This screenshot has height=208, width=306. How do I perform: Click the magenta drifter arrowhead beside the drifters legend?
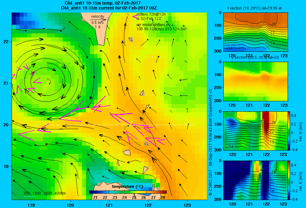135,17
